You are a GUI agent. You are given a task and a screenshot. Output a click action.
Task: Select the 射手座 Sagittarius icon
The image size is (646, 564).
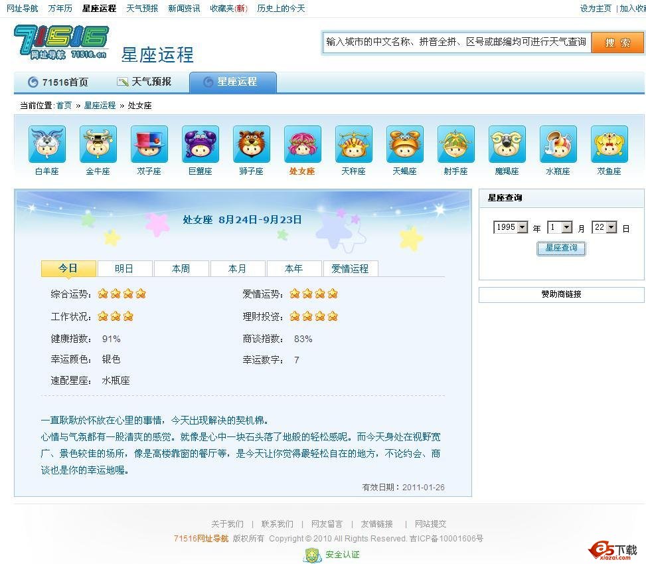(x=455, y=144)
